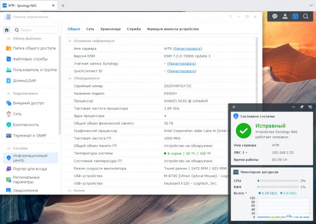Screen dimensions: 316x224
Task: Collapse Основная информация section
Action: click(70, 41)
